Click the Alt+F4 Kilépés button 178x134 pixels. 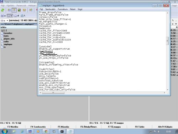(165, 127)
